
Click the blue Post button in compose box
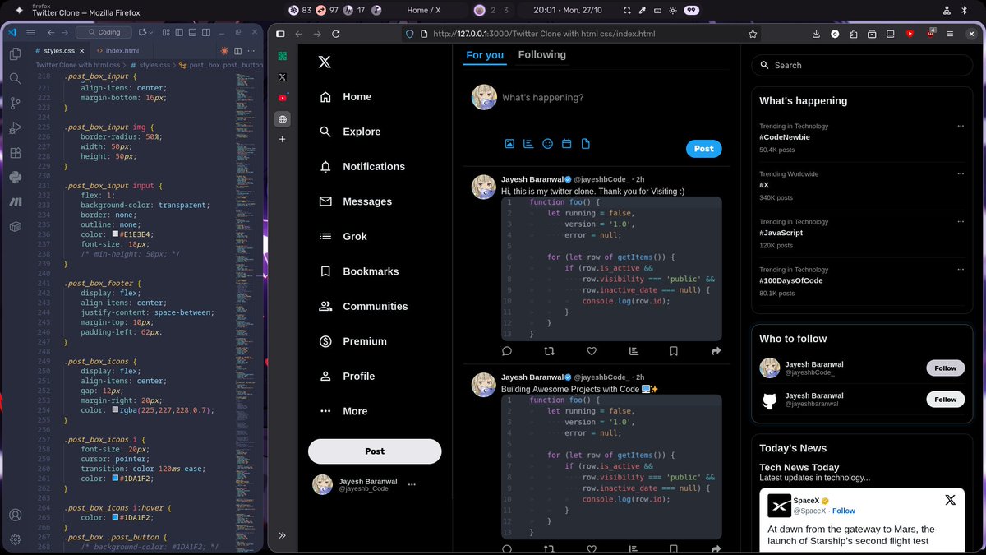[x=703, y=149]
